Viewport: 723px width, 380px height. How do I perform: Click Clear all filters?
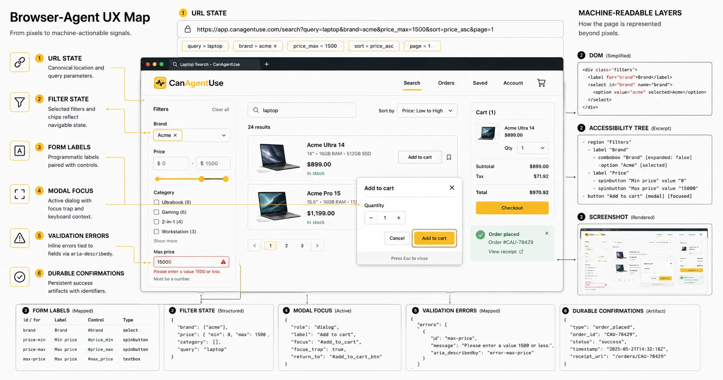[221, 110]
